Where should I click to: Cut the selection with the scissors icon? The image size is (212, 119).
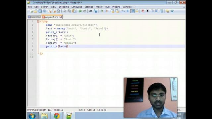[x=65, y=11]
